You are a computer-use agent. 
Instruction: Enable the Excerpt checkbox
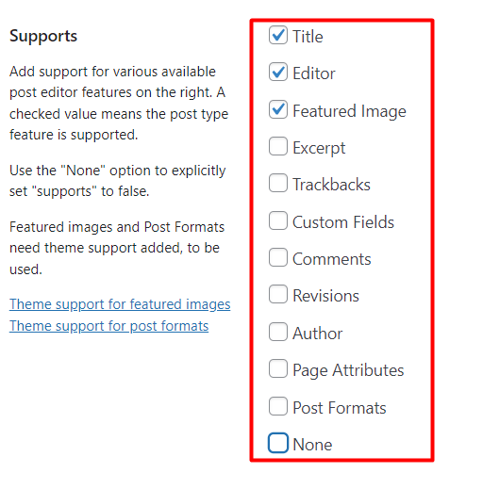[278, 146]
